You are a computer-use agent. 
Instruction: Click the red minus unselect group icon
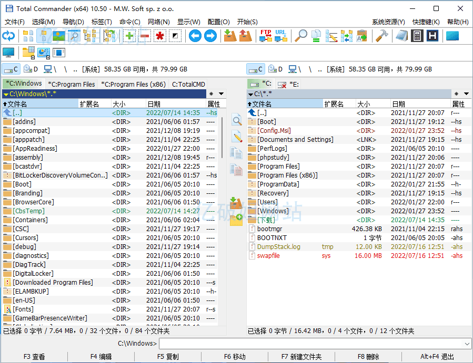(145, 36)
